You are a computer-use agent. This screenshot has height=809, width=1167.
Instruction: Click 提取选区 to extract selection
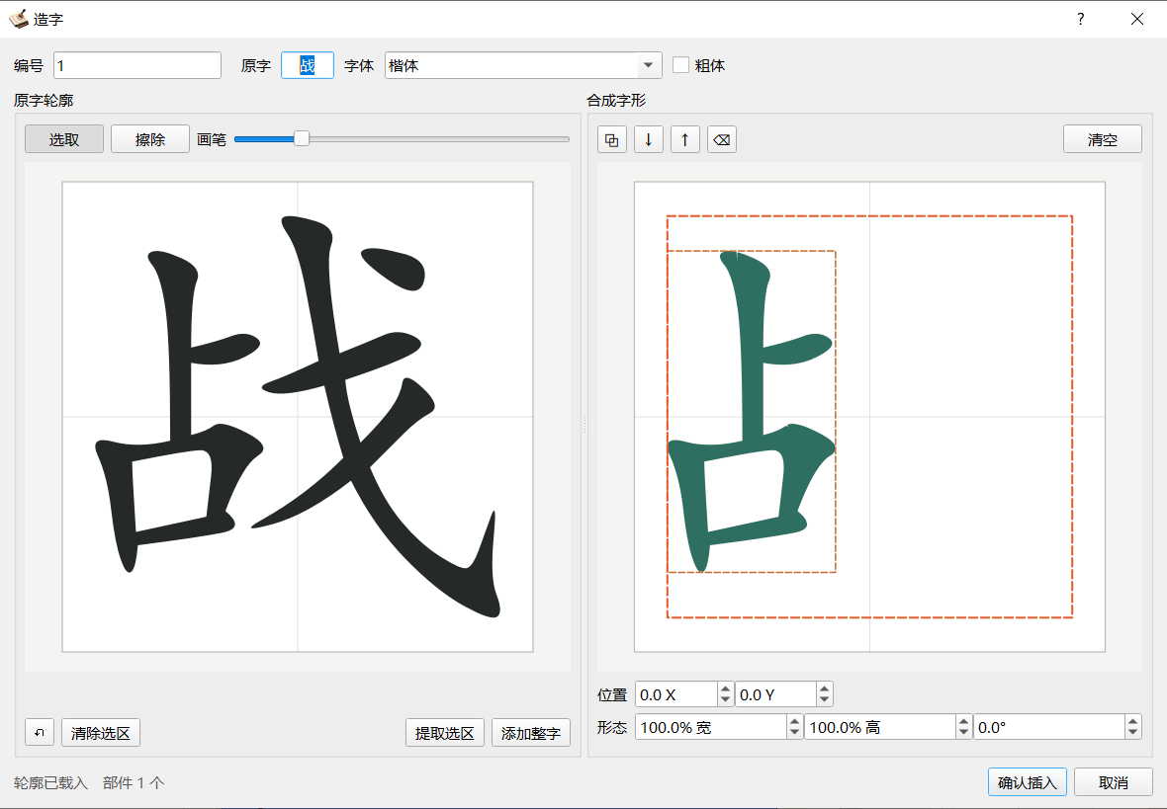pos(445,732)
